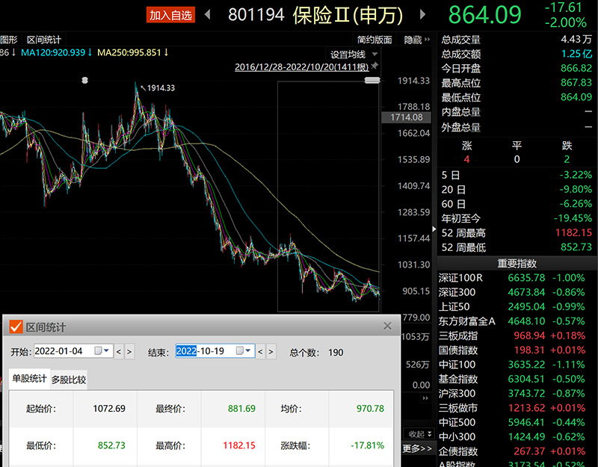The height and width of the screenshot is (467, 598).
Task: Step end date backward with < button
Action: coord(260,351)
